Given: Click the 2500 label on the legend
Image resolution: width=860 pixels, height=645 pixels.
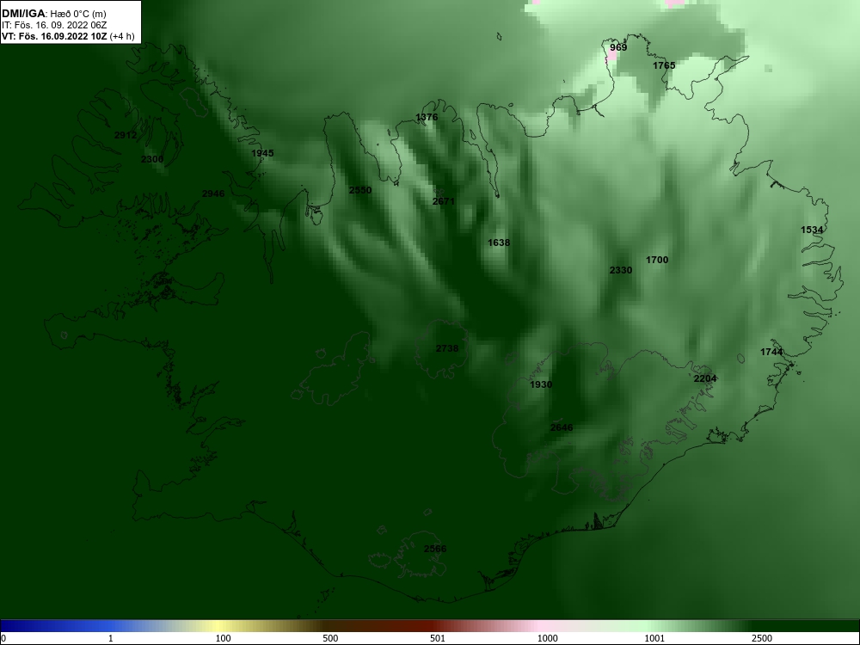Looking at the screenshot, I should 762,638.
